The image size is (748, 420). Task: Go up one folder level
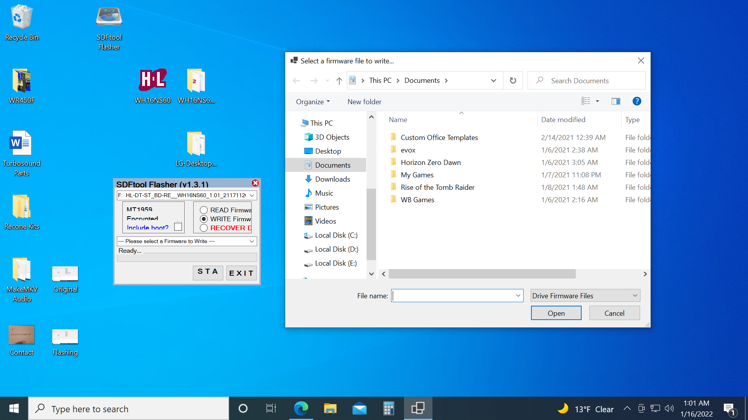[x=339, y=80]
